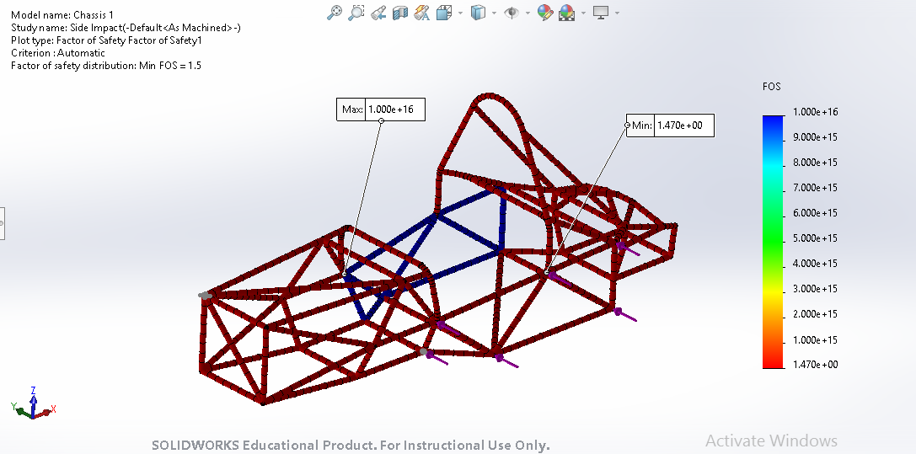
Task: Click the legend value 4.000e+15
Action: (815, 263)
